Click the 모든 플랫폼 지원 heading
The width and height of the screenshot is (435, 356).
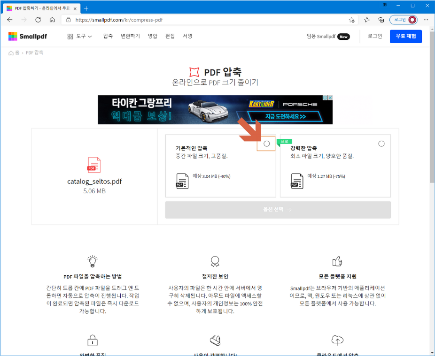point(337,276)
